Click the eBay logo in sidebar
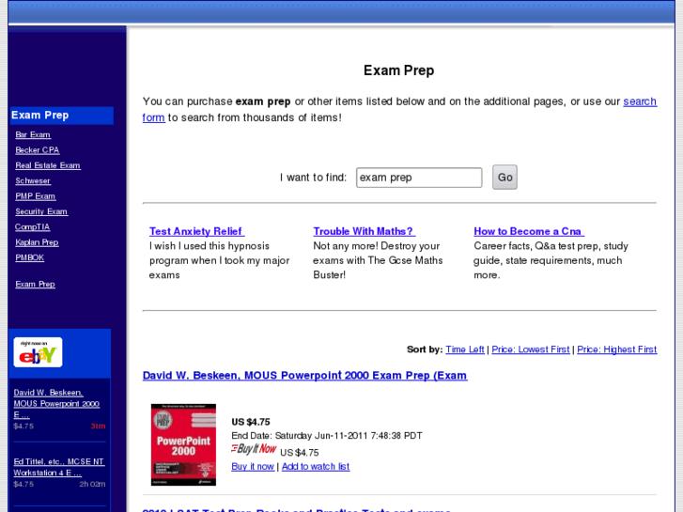The width and height of the screenshot is (683, 512). (38, 352)
